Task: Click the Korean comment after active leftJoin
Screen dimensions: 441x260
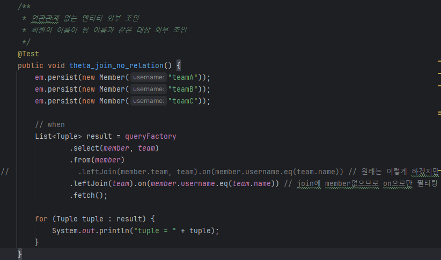Action: coord(361,183)
